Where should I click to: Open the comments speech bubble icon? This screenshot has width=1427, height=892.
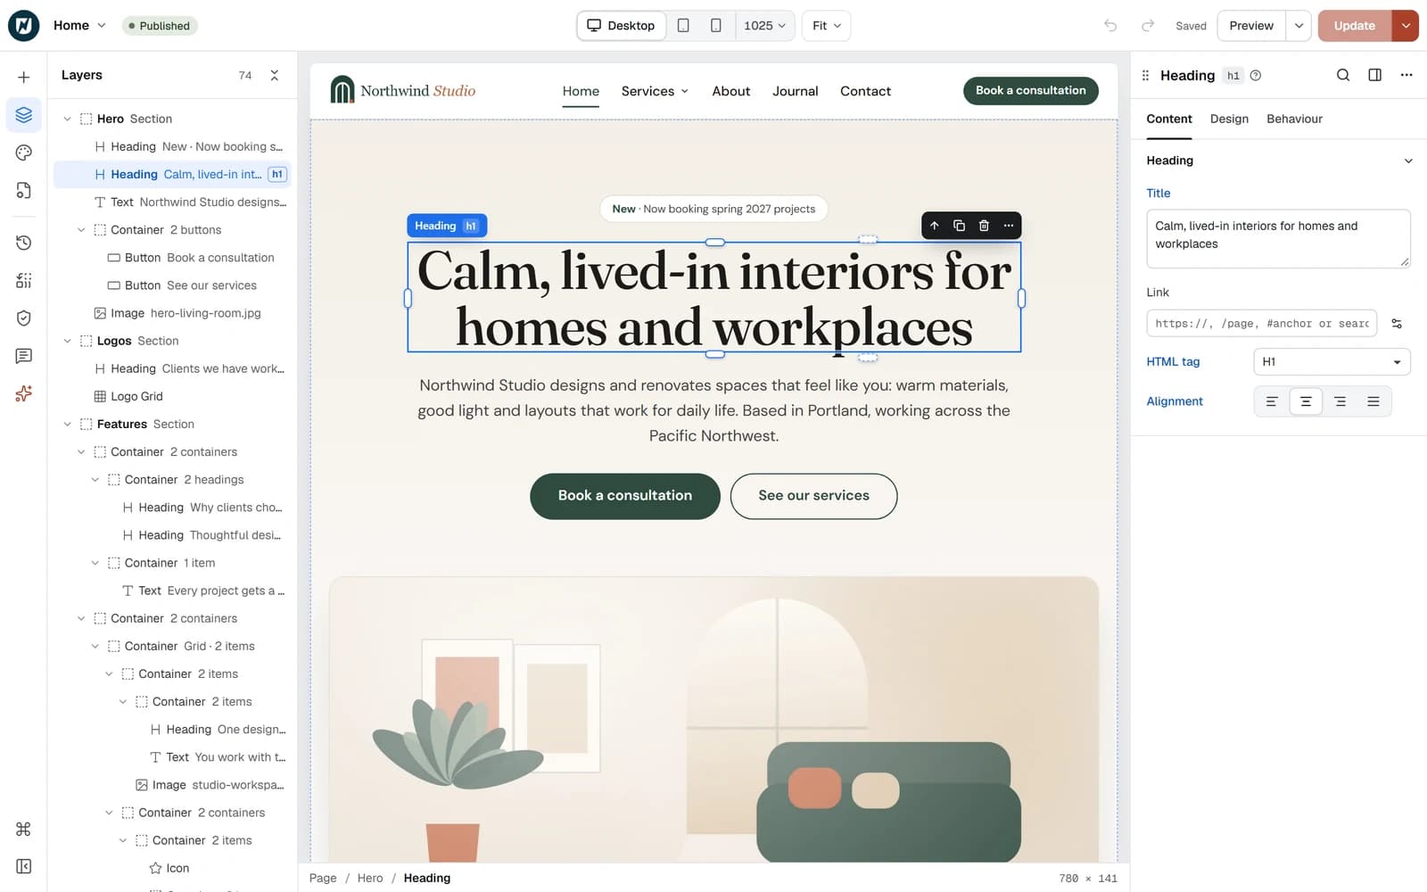click(x=24, y=356)
